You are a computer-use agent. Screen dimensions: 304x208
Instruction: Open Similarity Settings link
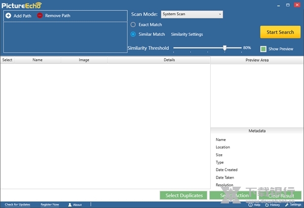tap(187, 34)
